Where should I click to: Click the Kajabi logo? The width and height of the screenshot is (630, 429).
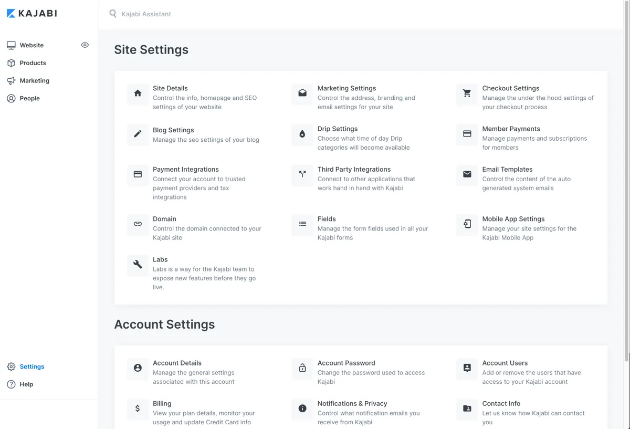[x=31, y=13]
